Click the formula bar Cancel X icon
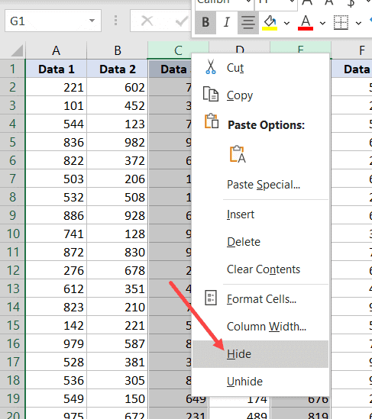The width and height of the screenshot is (372, 419). click(147, 21)
